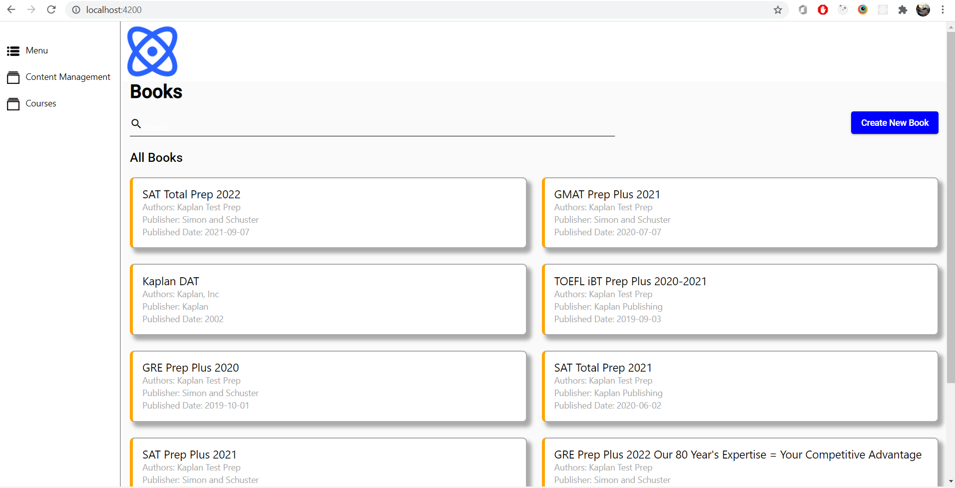Go back to the previous page
Viewport: 955px width, 488px height.
(11, 10)
